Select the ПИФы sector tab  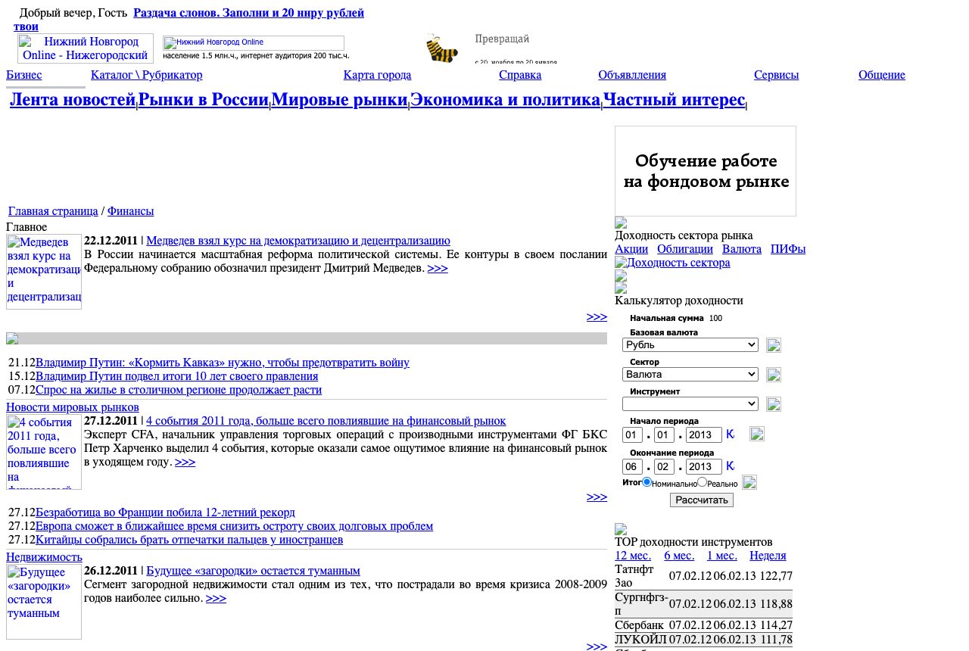[788, 249]
